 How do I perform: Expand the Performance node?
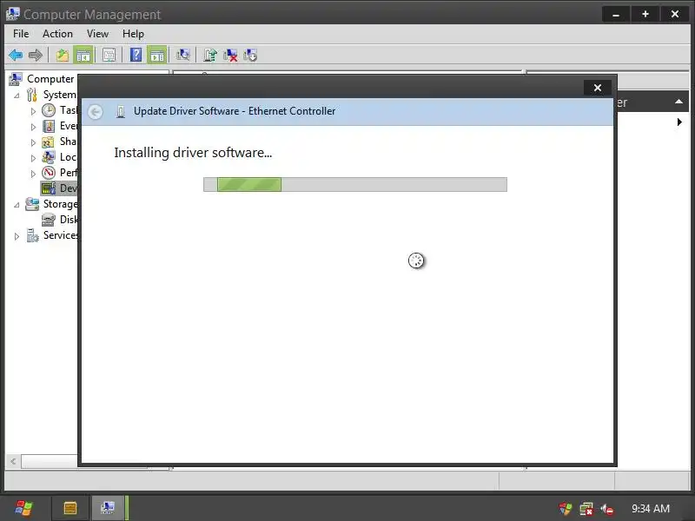pos(33,174)
